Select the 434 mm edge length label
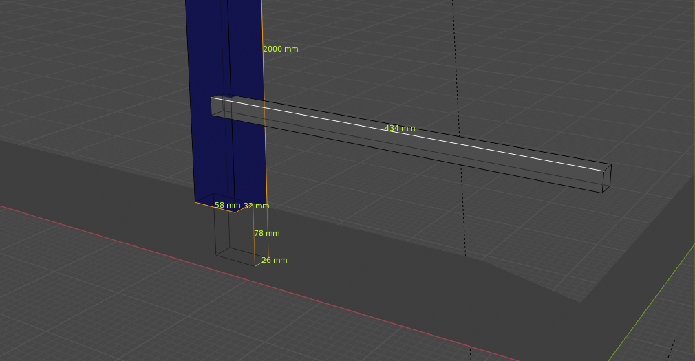This screenshot has height=361, width=695. (400, 129)
